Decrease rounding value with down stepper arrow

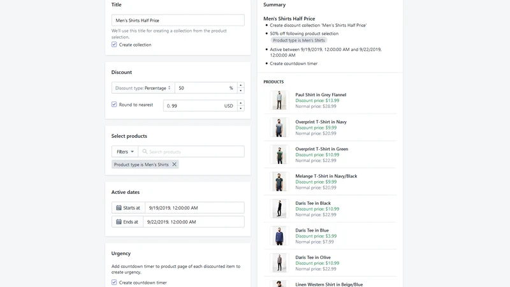point(240,108)
